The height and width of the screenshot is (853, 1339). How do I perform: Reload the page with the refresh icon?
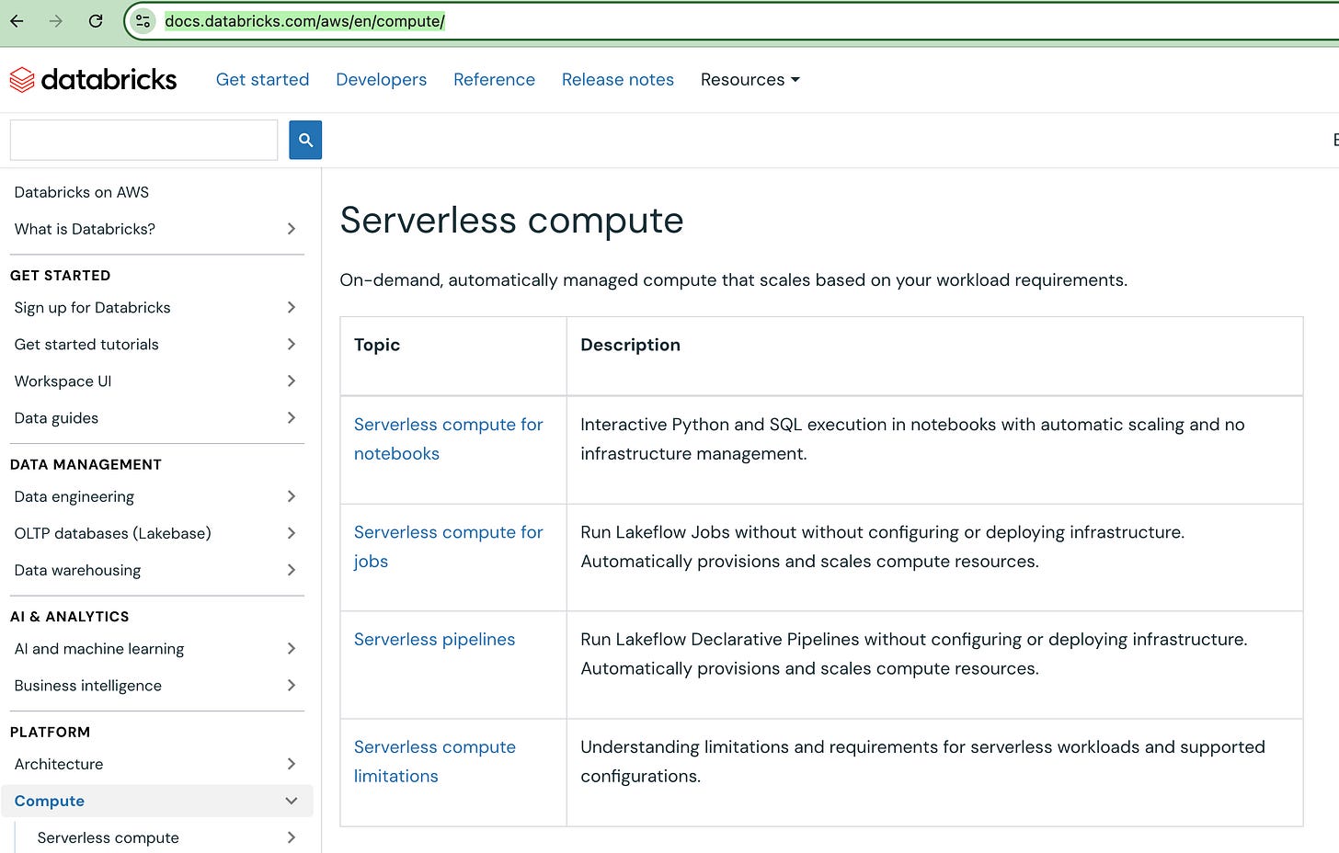click(96, 21)
